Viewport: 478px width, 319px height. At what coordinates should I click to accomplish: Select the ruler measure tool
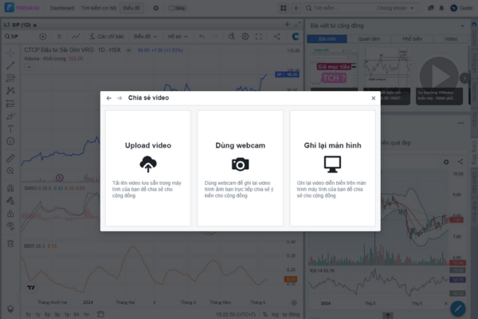pyautogui.click(x=10, y=159)
